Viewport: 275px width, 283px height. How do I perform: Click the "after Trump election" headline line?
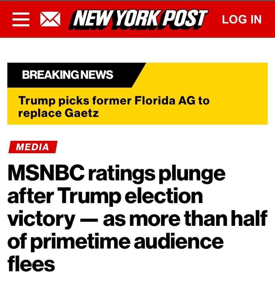(x=105, y=196)
